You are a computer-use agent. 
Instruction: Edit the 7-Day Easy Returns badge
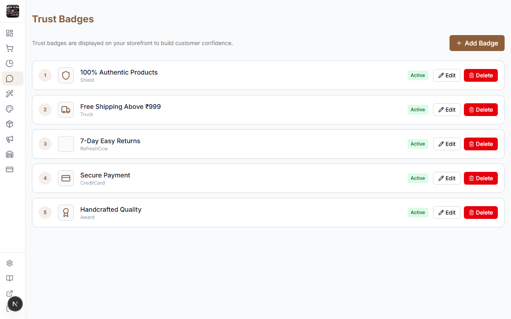(x=447, y=144)
